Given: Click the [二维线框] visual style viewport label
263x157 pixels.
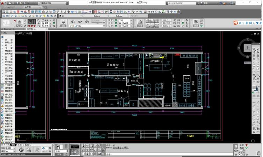Looking at the screenshot, I should point(28,33).
